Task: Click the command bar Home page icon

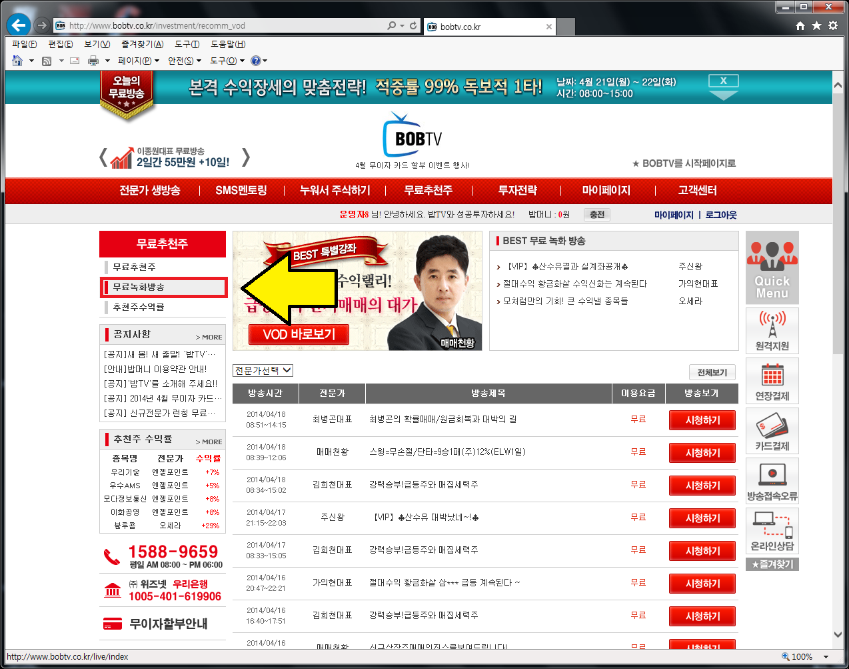Action: pyautogui.click(x=17, y=61)
